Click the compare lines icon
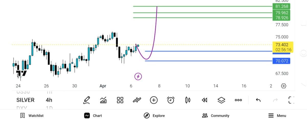307x122 pixels. tap(137, 100)
